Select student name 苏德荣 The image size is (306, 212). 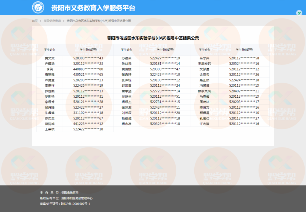pyautogui.click(x=126, y=58)
